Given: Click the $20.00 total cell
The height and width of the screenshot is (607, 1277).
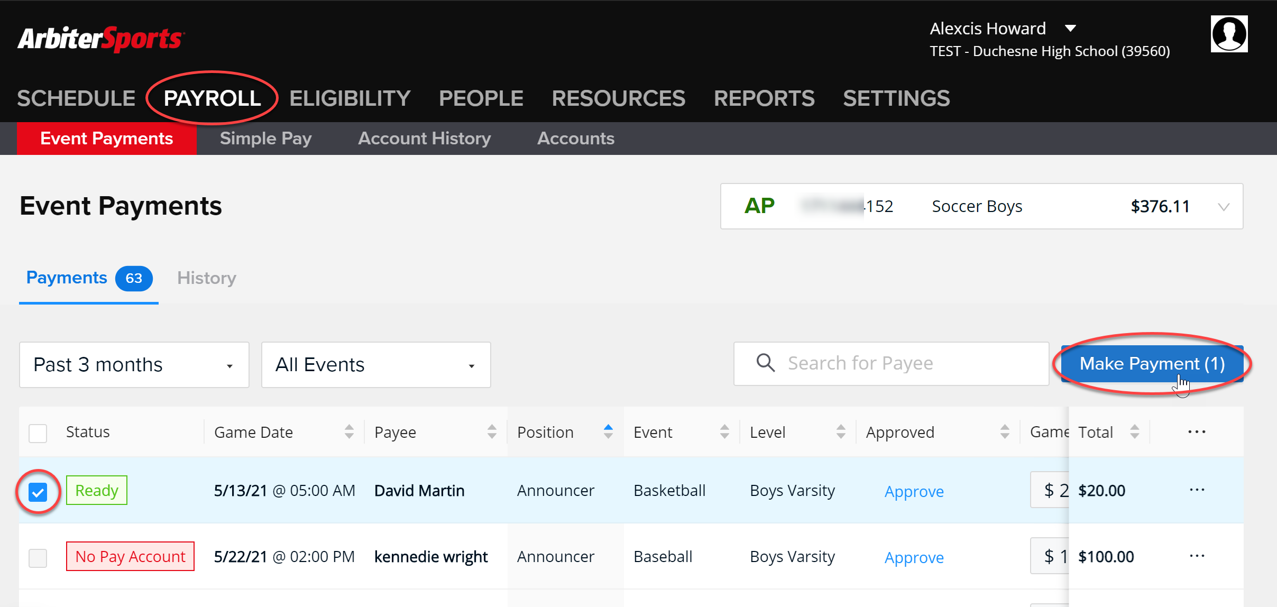Looking at the screenshot, I should (x=1101, y=491).
